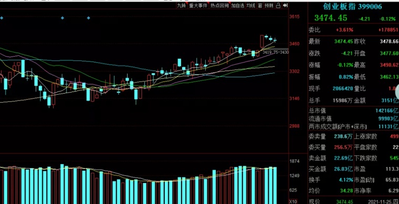Click the 委买量 256.5万 value
The height and width of the screenshot is (204, 399).
343,147
